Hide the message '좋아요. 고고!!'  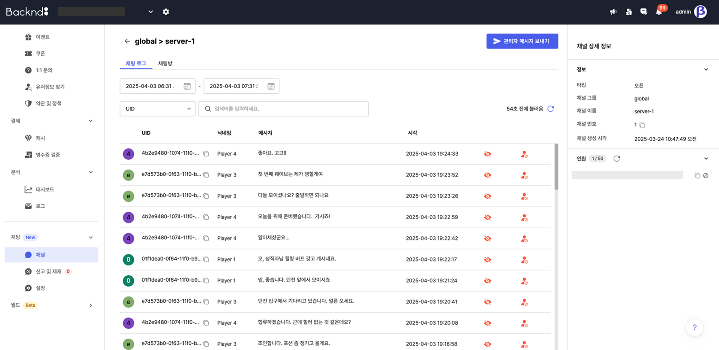pyautogui.click(x=488, y=154)
